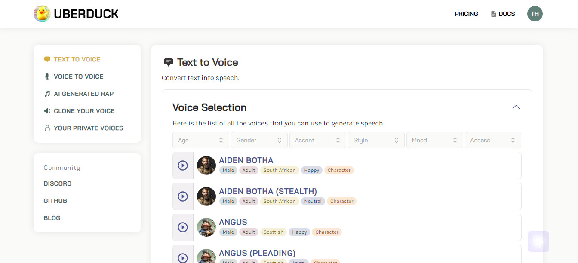Open the Pricing page

click(x=466, y=14)
